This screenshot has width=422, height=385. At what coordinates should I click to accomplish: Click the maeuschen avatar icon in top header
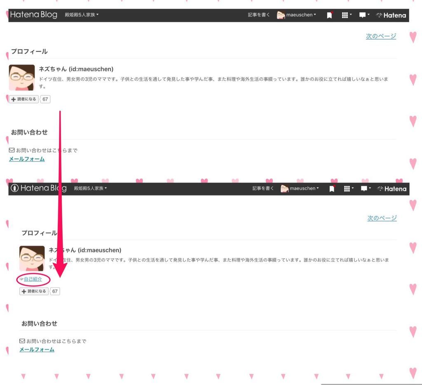tap(281, 15)
